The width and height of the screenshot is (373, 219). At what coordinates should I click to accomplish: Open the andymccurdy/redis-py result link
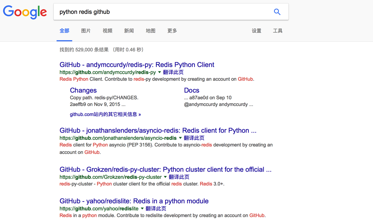tap(137, 64)
